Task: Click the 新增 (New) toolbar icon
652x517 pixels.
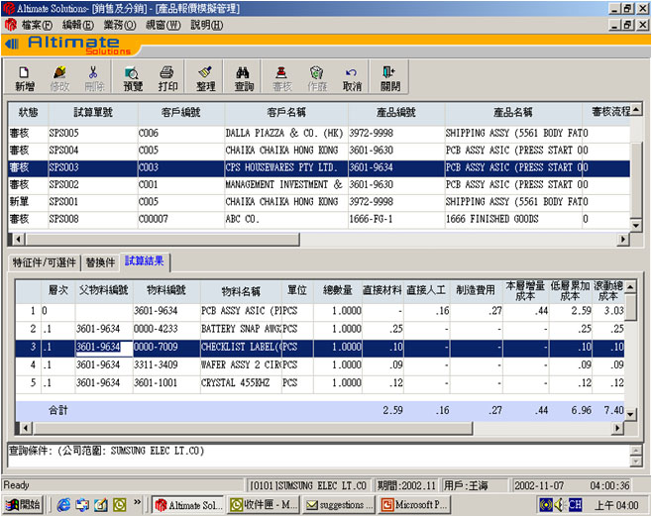Action: point(25,78)
